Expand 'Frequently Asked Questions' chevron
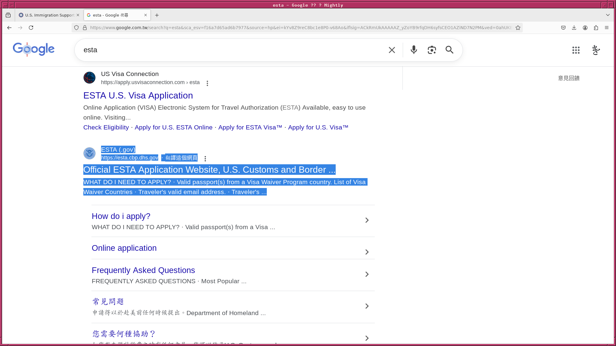The width and height of the screenshot is (616, 346). [367, 274]
